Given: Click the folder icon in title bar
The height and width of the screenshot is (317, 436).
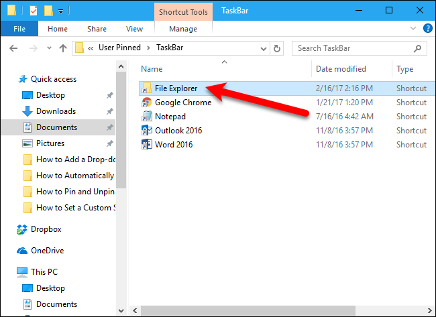Looking at the screenshot, I should coord(11,10).
